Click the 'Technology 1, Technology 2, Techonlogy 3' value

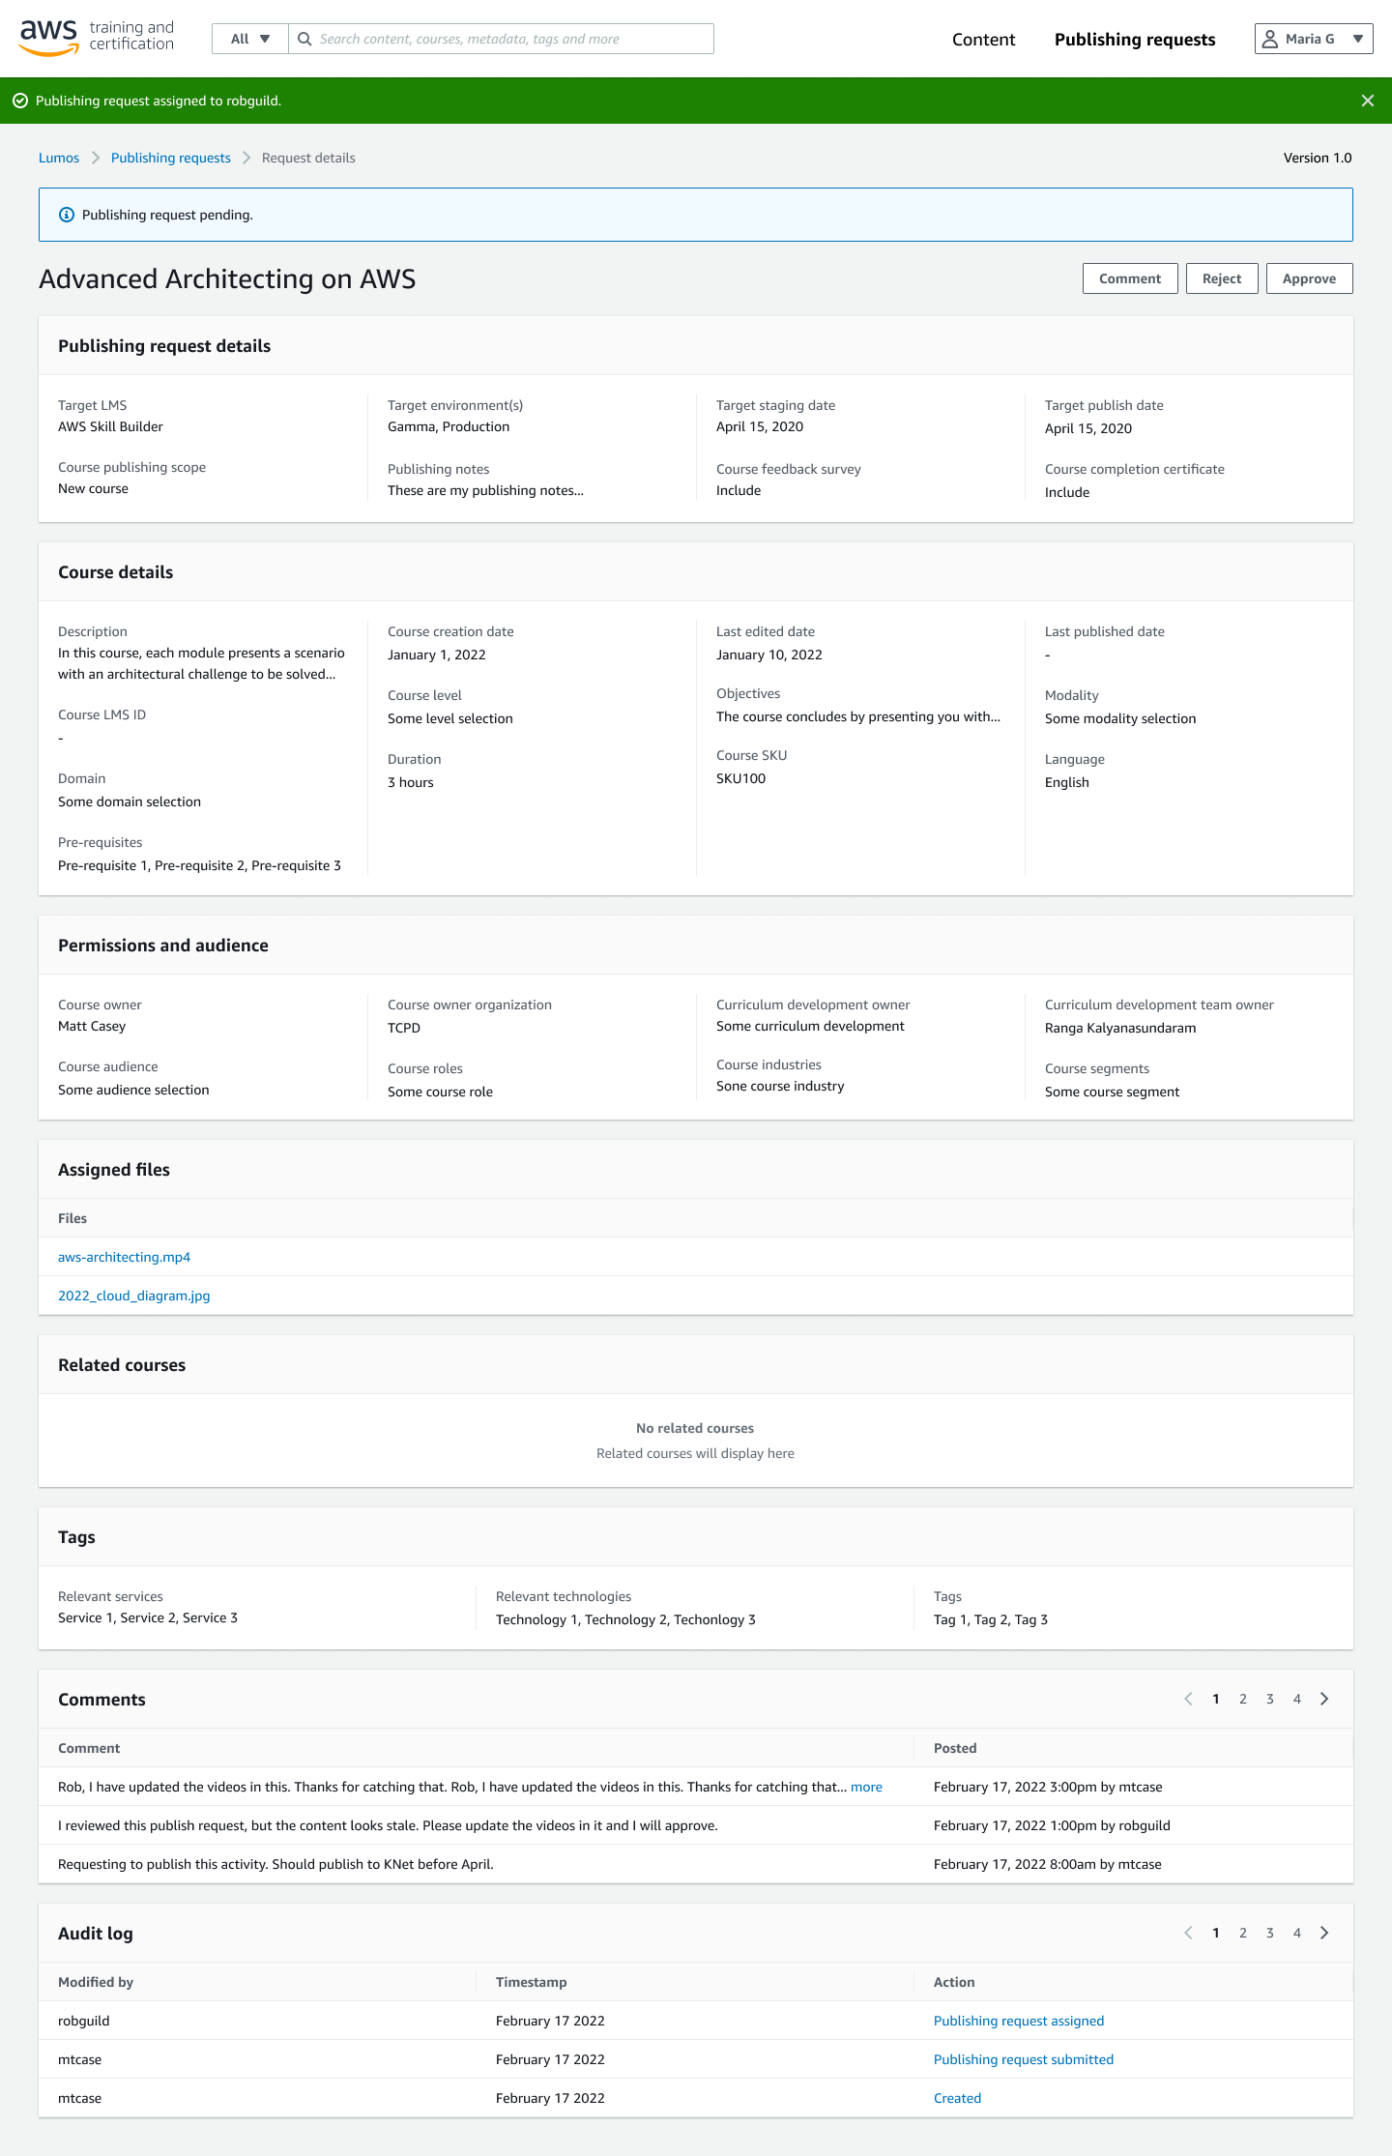625,1619
